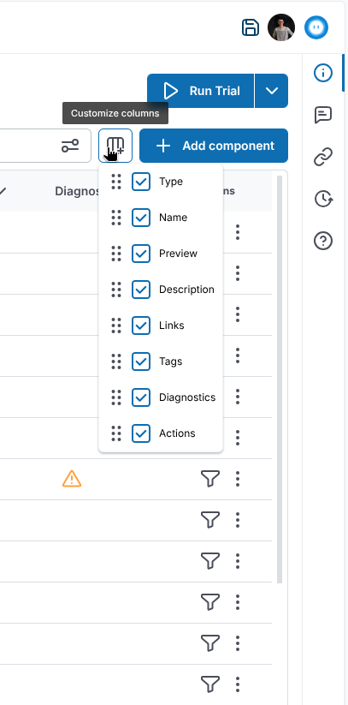
Task: Open the three-dot menu in first row
Action: click(x=238, y=232)
